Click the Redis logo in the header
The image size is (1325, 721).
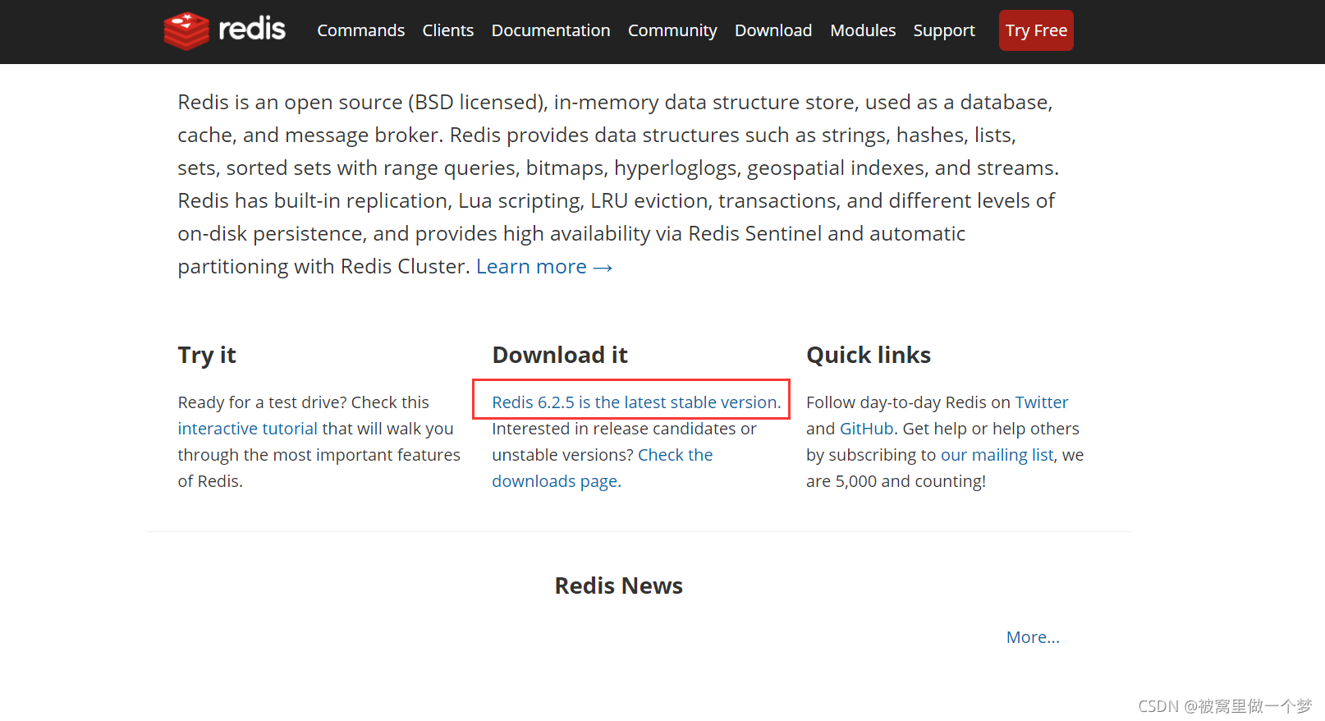(224, 30)
